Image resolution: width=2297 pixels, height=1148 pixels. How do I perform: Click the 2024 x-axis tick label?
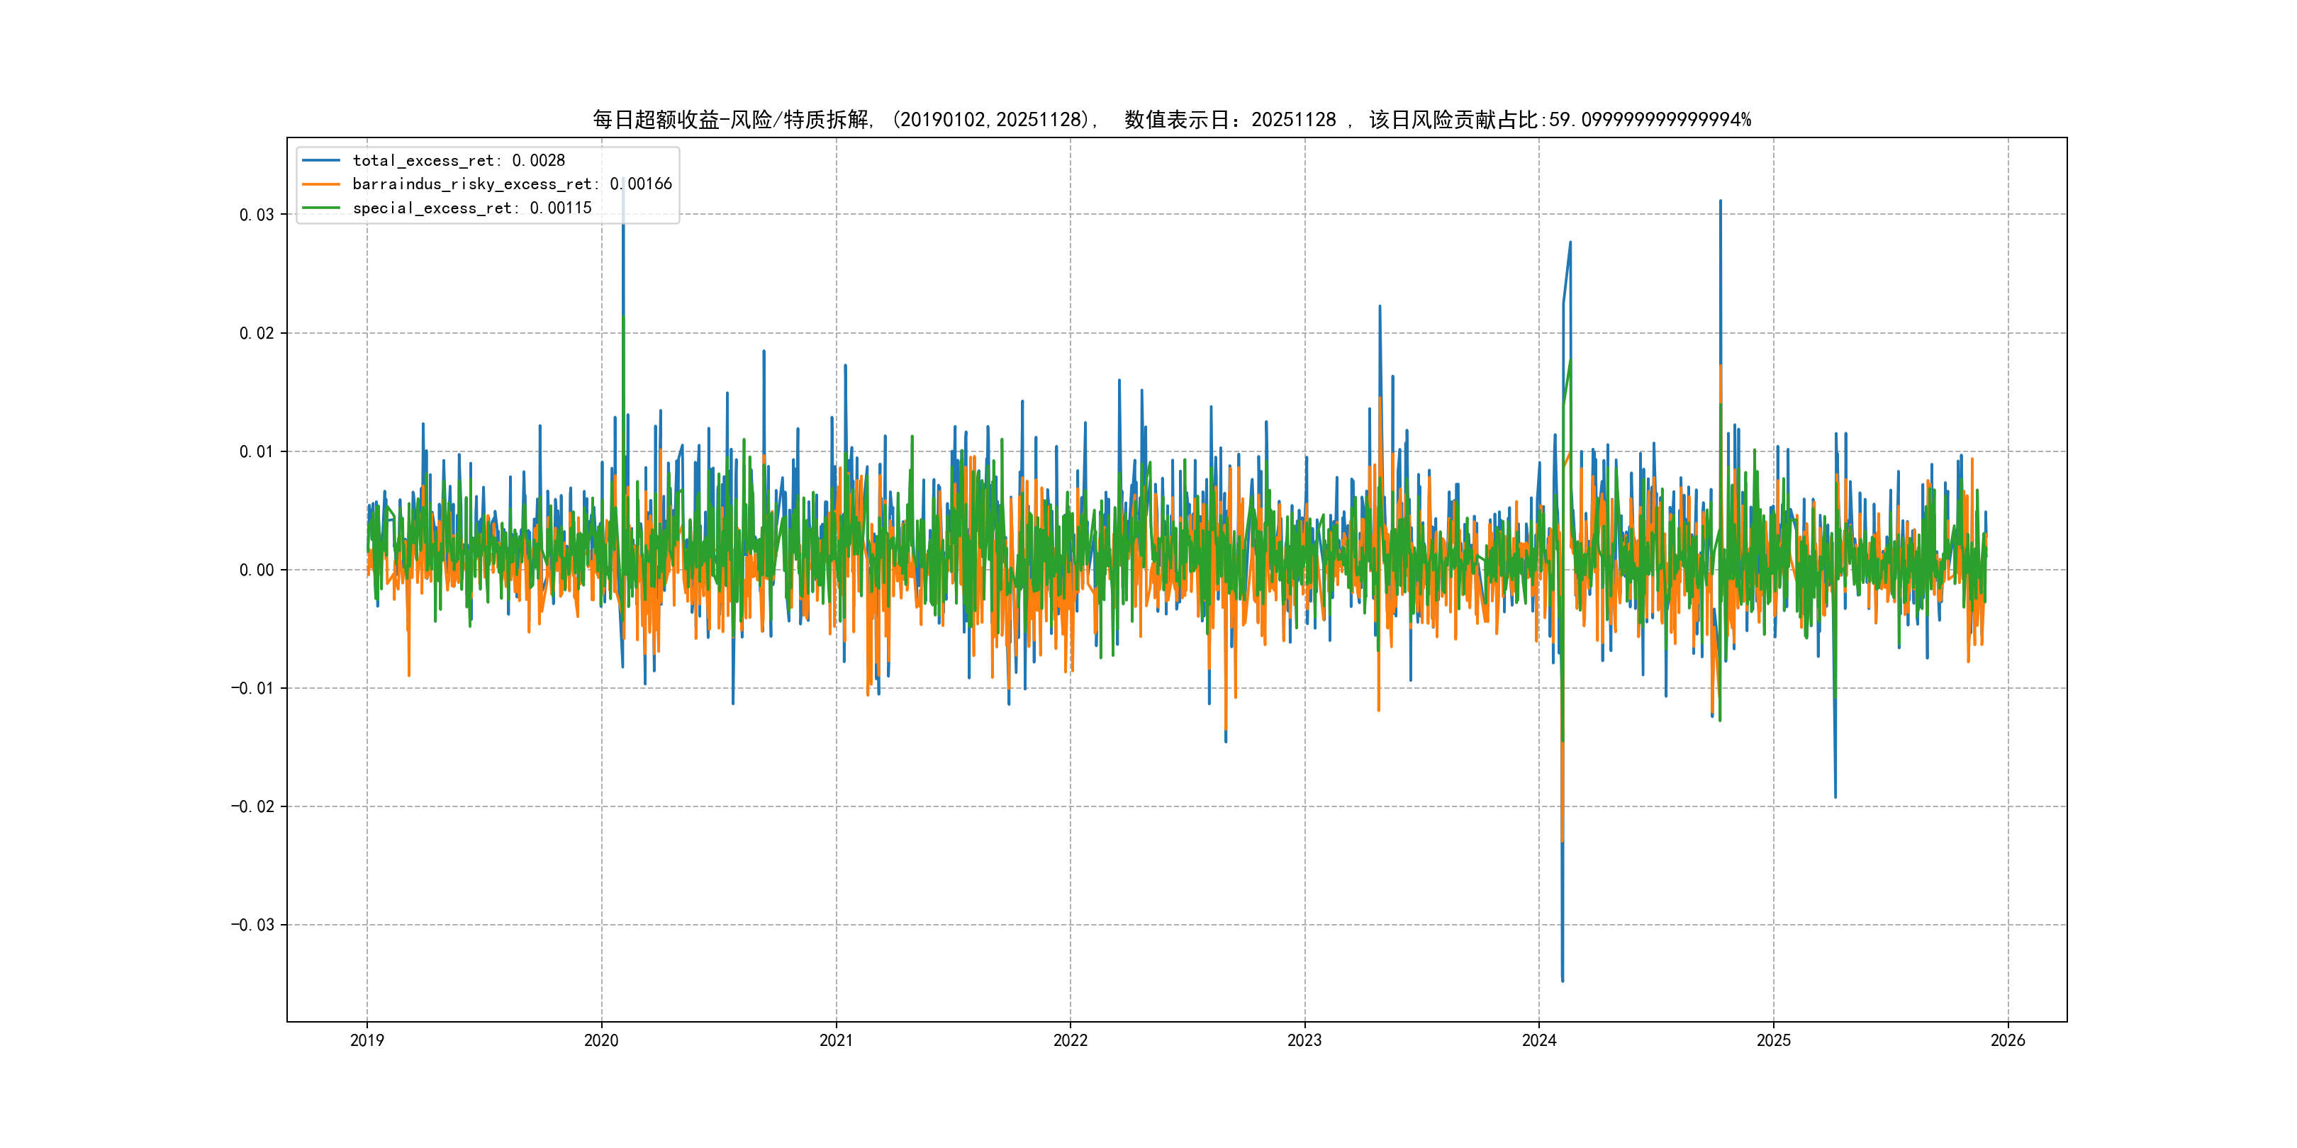pos(1539,1040)
